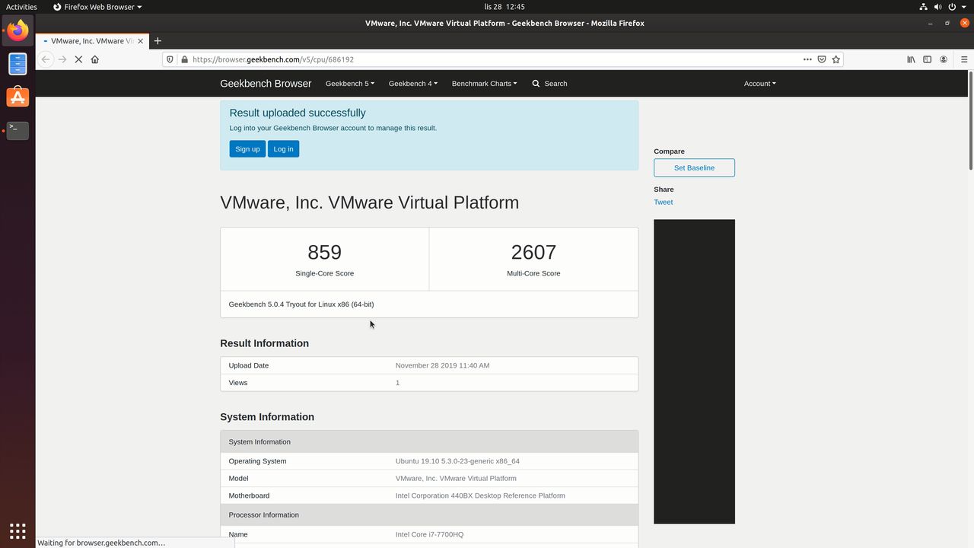Open Firefox Web Browser app menu
The height and width of the screenshot is (548, 974).
(x=97, y=7)
